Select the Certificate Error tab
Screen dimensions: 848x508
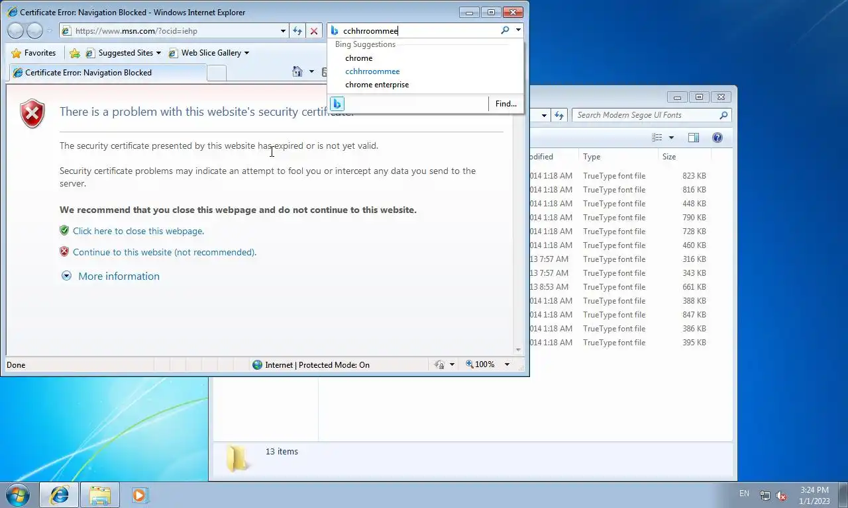pos(106,73)
